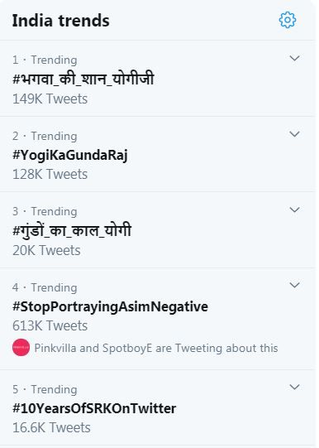The height and width of the screenshot is (448, 319).
Task: Open chevron menu beside #YogiKaGundaRaj
Action: pyautogui.click(x=294, y=134)
